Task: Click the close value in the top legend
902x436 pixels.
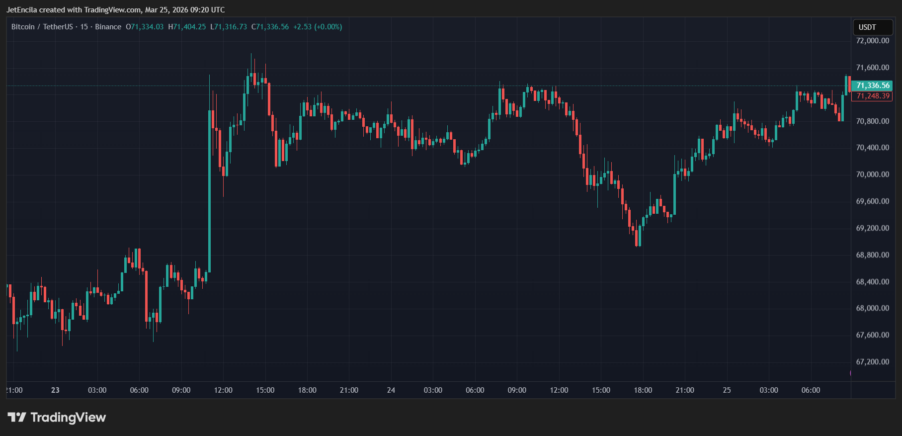Action: click(272, 27)
